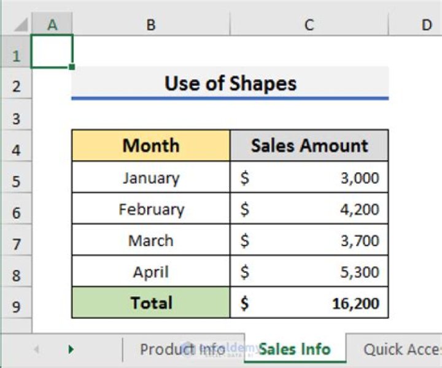Click the $ 4,200 sales cell
442x368 pixels.
point(309,209)
